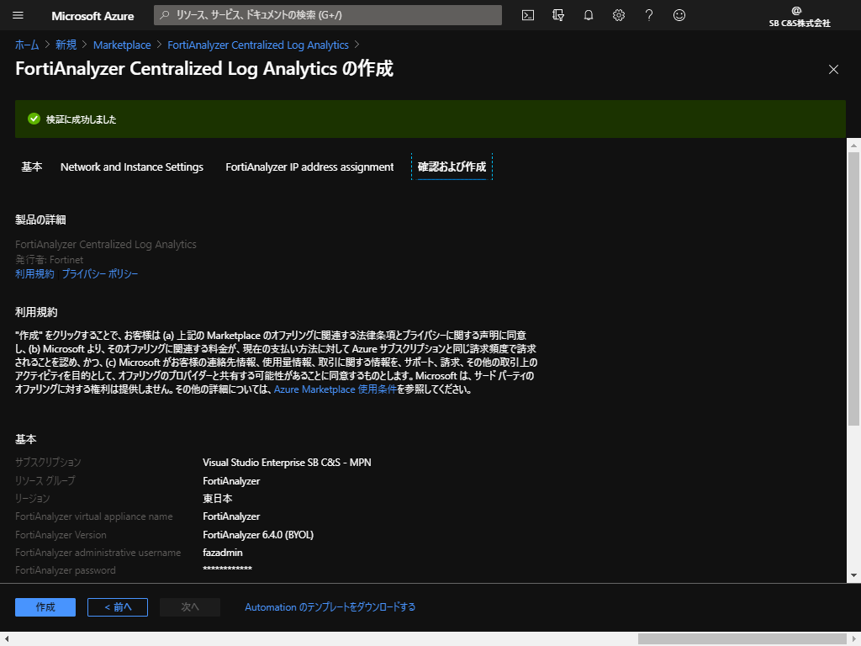The width and height of the screenshot is (861, 646).
Task: Open Cloud Shell icon
Action: 528,15
